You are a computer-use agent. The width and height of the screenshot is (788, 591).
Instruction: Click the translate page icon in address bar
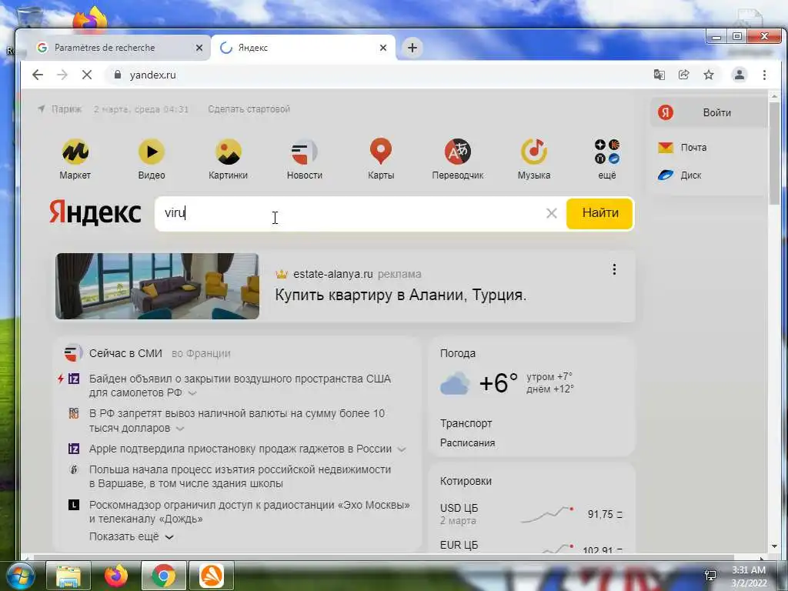pos(659,75)
